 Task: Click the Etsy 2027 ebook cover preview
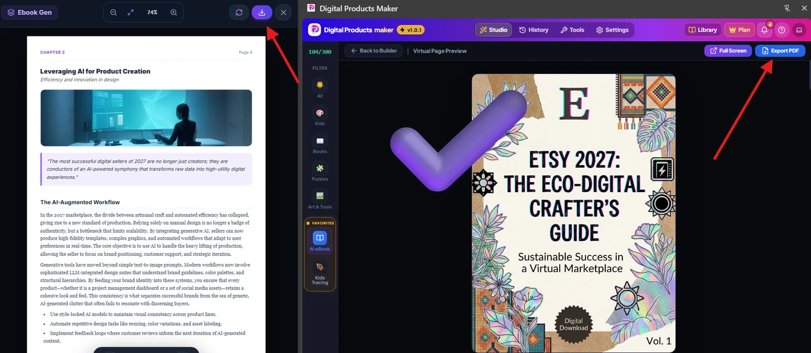(573, 212)
